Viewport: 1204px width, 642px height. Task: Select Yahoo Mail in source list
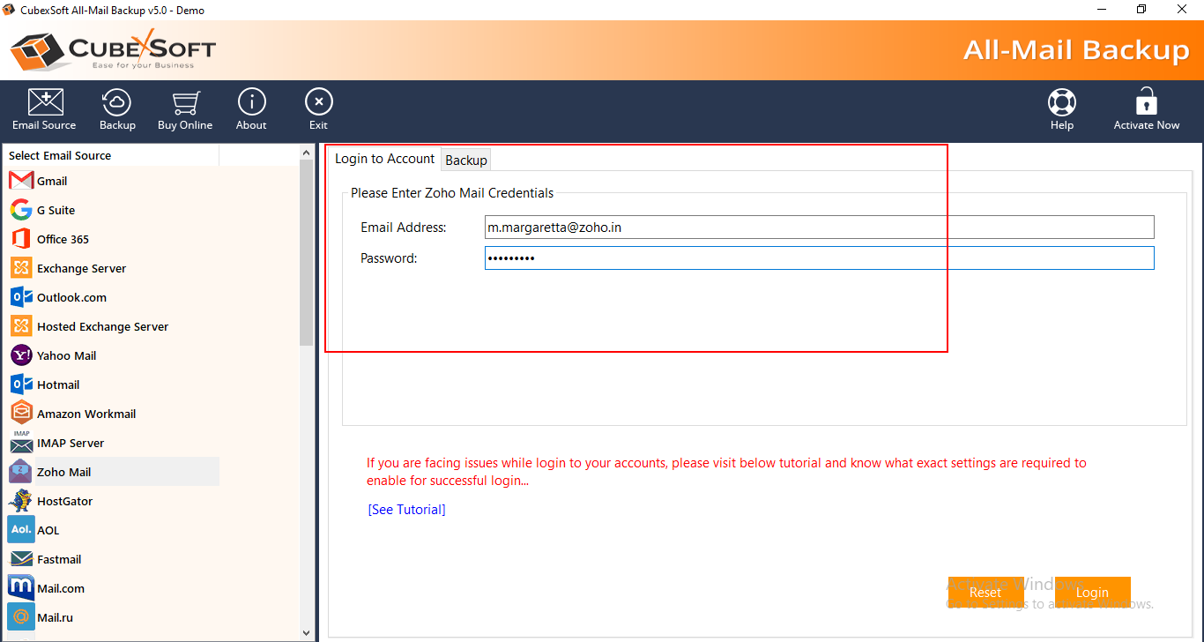(66, 355)
